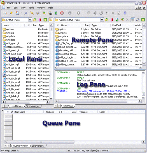
Task: Click the log pane horizontal scrollbar thumb
Action: click(x=93, y=101)
